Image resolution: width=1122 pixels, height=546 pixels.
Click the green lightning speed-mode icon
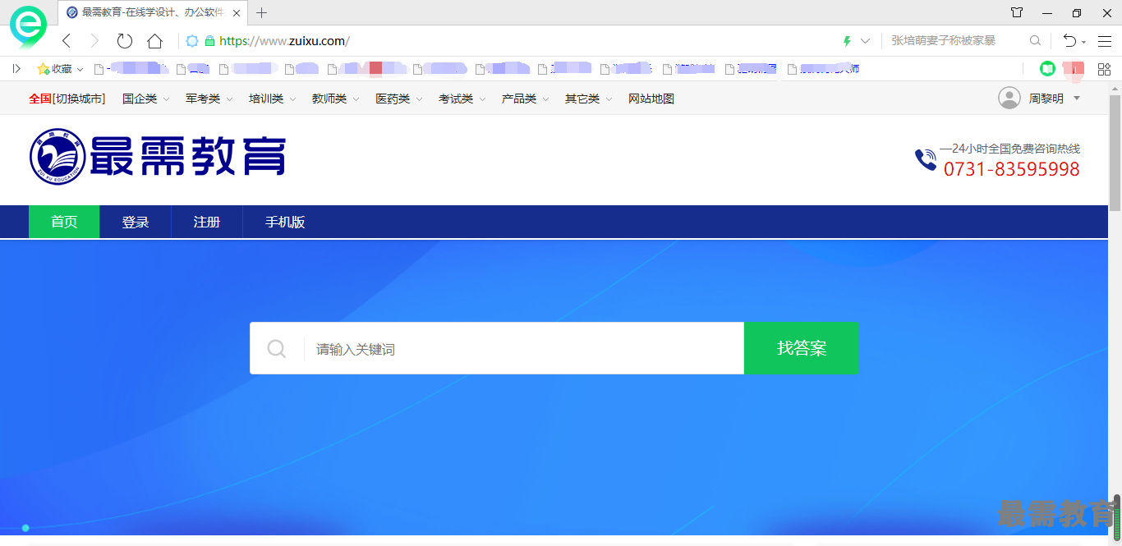click(848, 41)
